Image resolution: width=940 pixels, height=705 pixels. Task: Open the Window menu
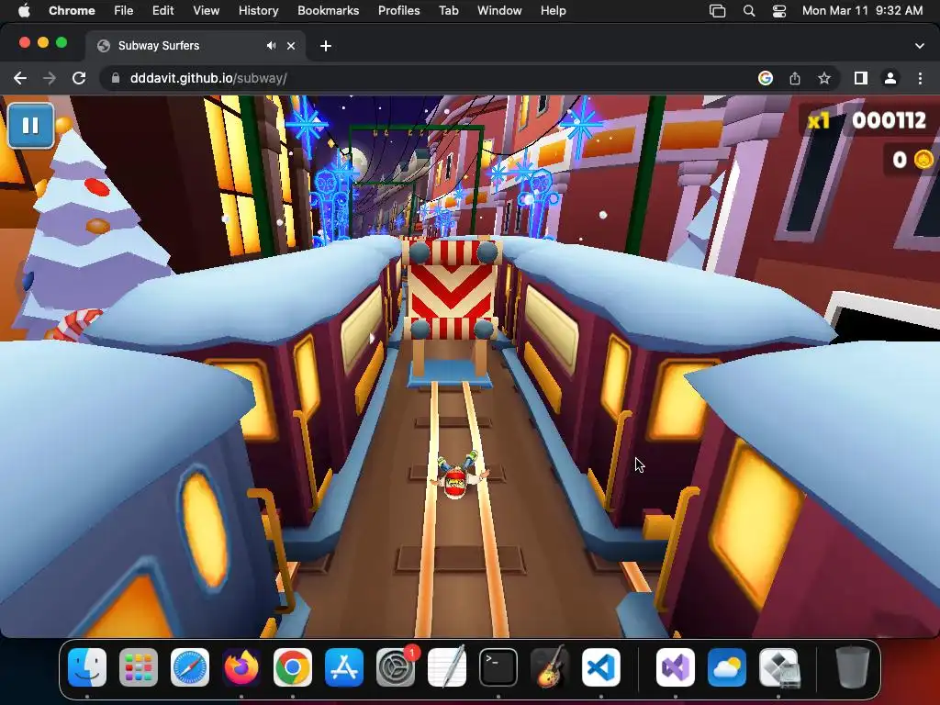[499, 10]
